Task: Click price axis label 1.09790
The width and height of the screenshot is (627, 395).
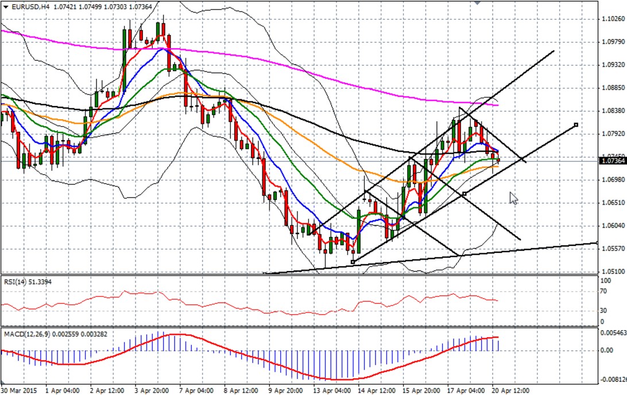Action: (613, 42)
